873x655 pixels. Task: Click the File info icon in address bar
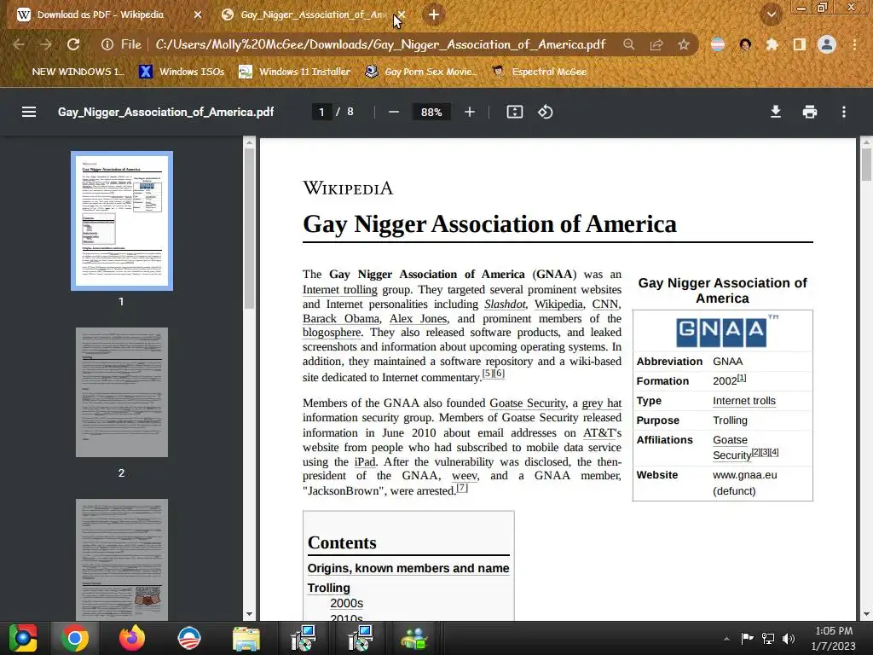click(107, 44)
